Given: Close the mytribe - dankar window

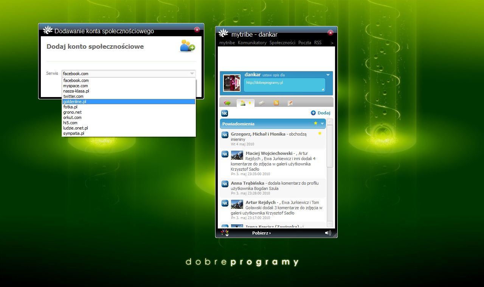Looking at the screenshot, I should 330,32.
